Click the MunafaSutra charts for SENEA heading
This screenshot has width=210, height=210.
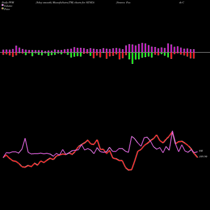[65, 3]
